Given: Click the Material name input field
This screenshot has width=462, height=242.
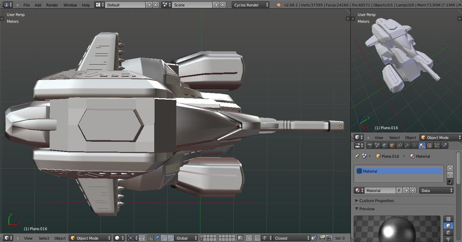Looking at the screenshot, I should [x=380, y=191].
